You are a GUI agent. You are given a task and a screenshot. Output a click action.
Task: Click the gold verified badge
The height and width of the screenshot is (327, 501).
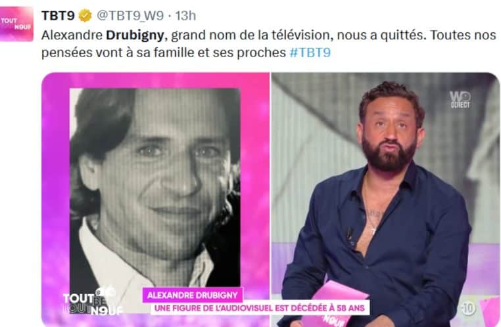click(x=85, y=15)
